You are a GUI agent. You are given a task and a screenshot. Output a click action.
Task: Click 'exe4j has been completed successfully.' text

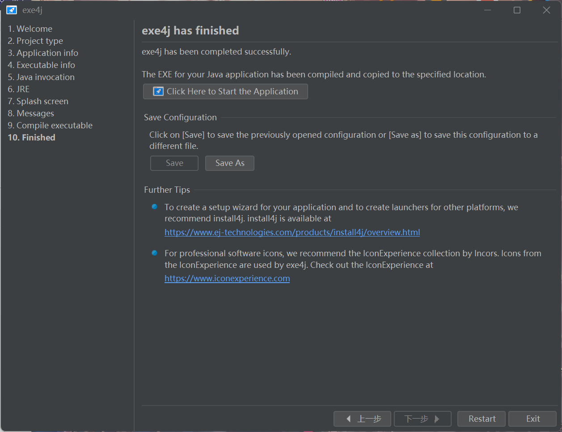coord(216,52)
